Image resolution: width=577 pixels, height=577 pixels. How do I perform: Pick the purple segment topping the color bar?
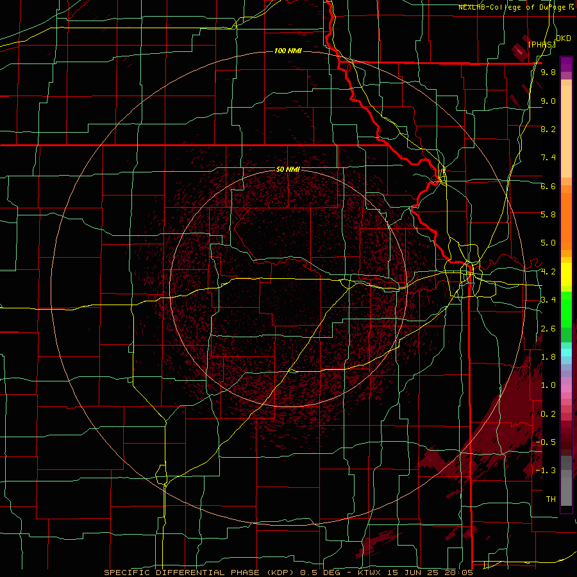tap(566, 64)
